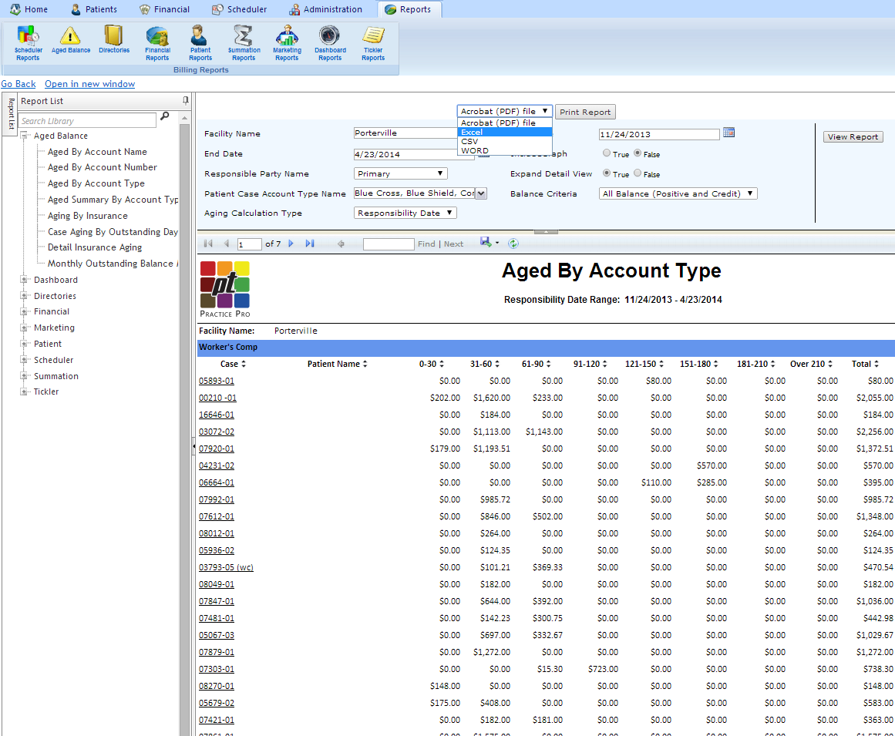Open the Start Date calendar picker
This screenshot has height=736, width=895.
click(x=728, y=133)
